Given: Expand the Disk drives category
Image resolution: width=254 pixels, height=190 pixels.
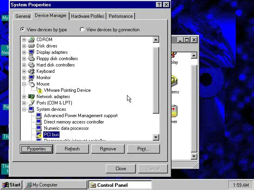Looking at the screenshot, I should pyautogui.click(x=24, y=46).
